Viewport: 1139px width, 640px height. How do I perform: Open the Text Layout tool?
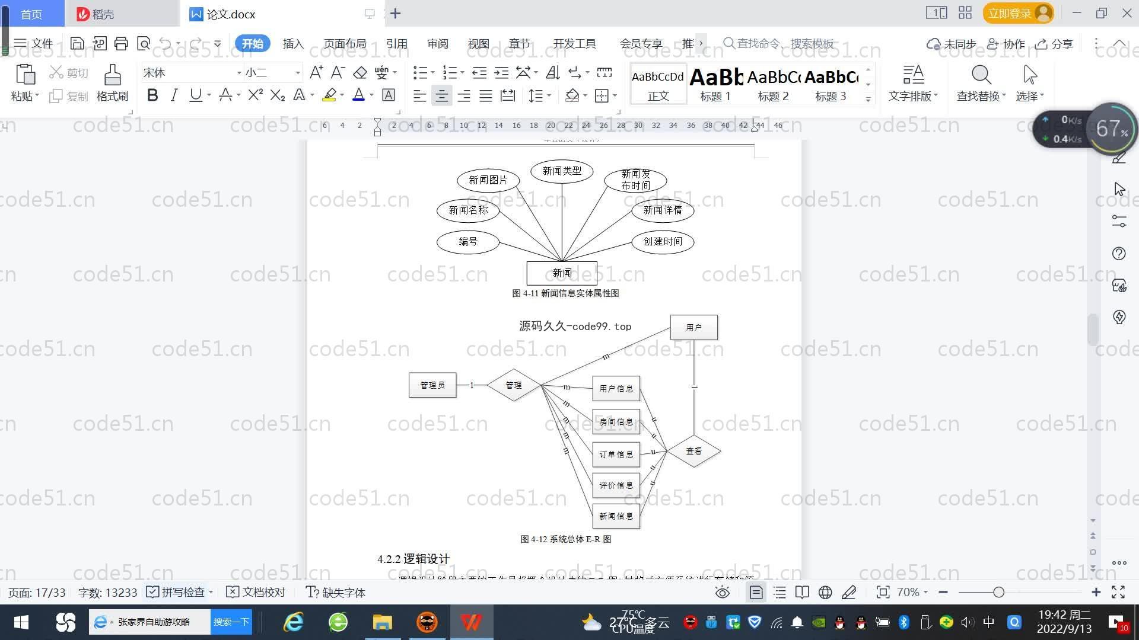(913, 83)
